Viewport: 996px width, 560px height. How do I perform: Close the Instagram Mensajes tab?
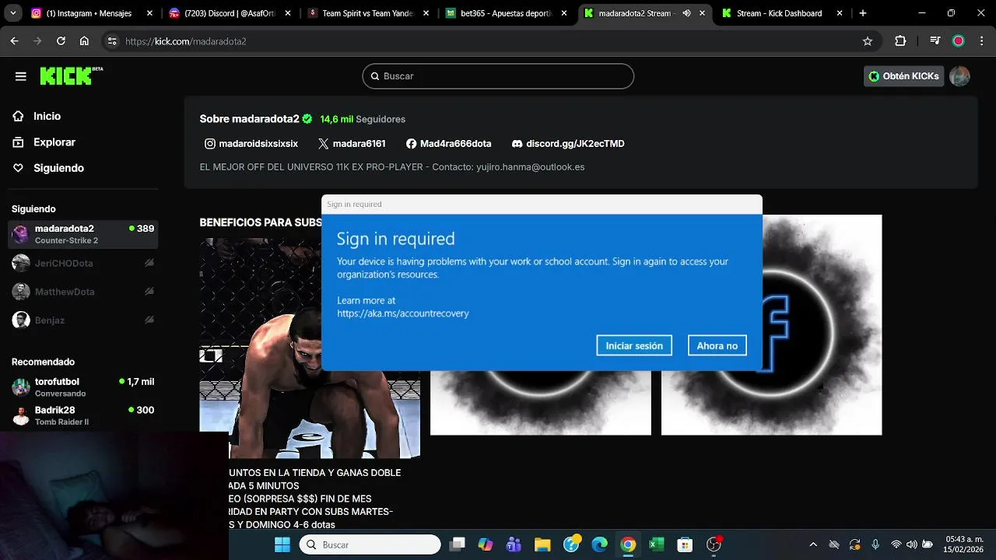[149, 13]
